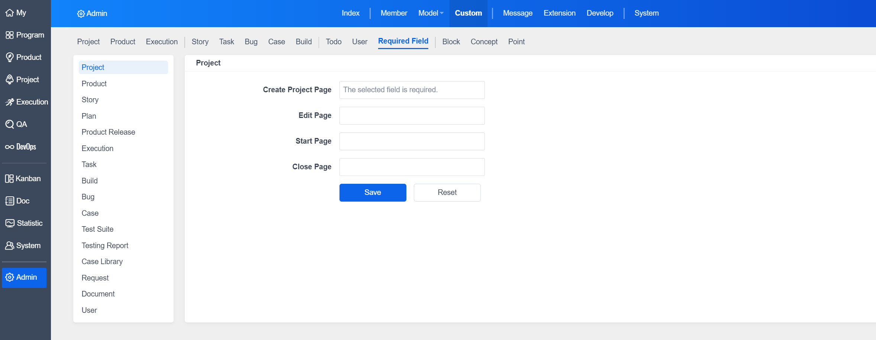Click the Admin gear icon in header
The height and width of the screenshot is (340, 876).
pos(81,14)
